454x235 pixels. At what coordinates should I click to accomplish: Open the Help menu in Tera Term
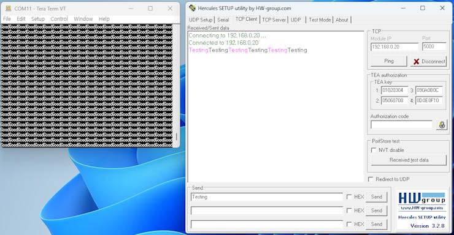pyautogui.click(x=104, y=19)
